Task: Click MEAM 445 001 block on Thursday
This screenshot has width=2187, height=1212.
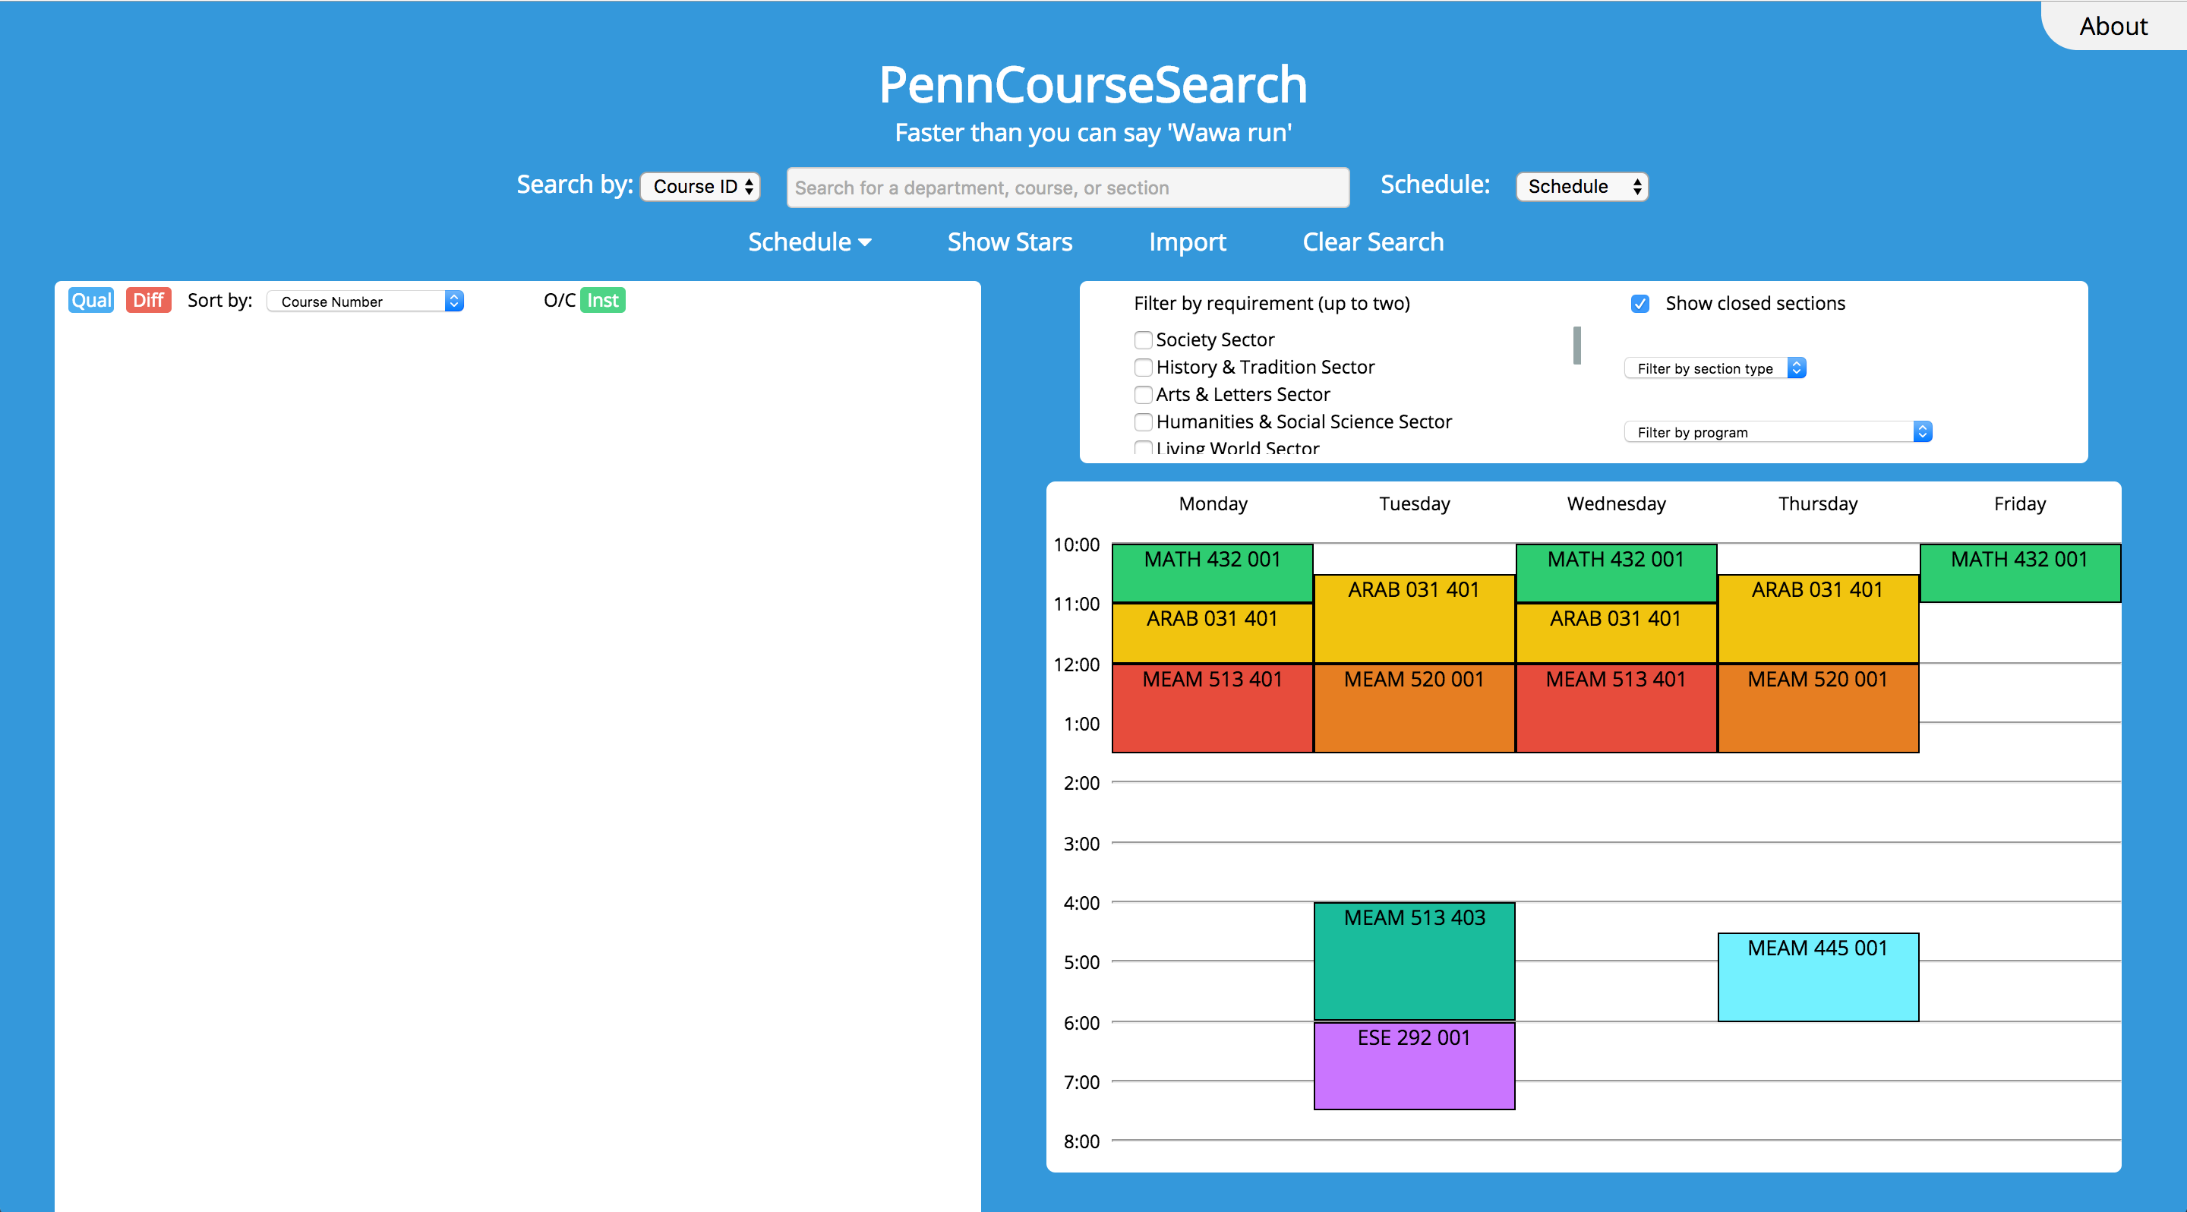Action: pos(1817,976)
